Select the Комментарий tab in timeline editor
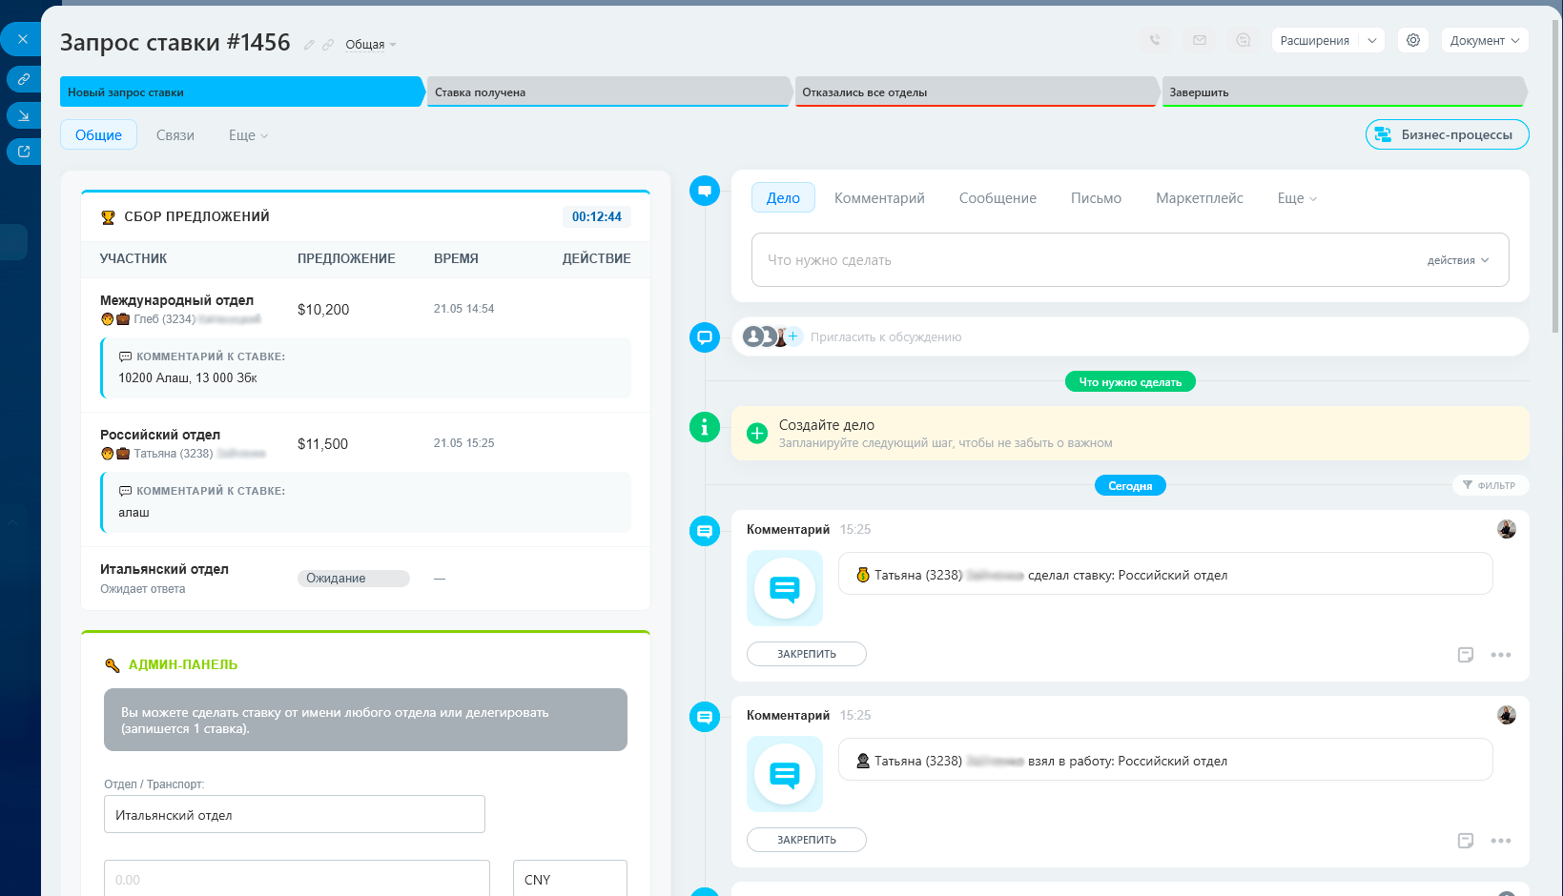The image size is (1563, 896). tap(879, 198)
